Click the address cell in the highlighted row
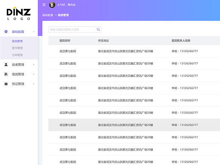 tap(126, 125)
